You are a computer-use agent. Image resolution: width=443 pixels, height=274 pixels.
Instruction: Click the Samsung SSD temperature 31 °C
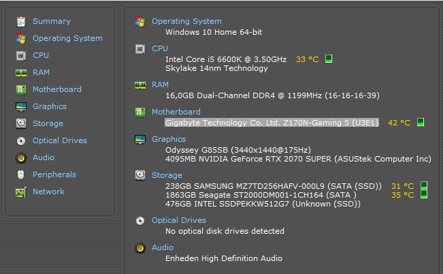[403, 186]
